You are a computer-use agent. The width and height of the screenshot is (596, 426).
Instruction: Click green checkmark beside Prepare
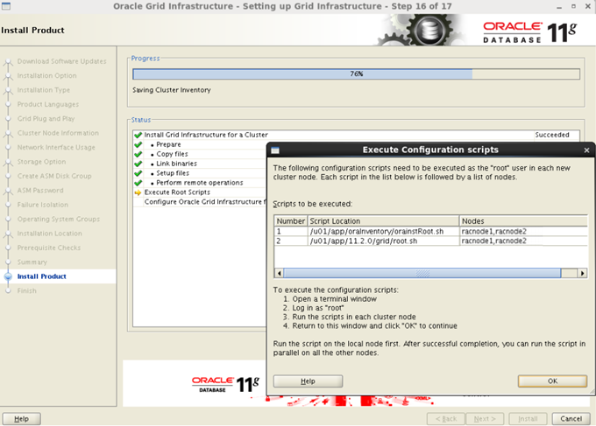[138, 144]
